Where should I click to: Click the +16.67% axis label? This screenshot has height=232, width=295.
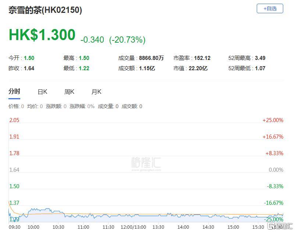click(x=273, y=137)
